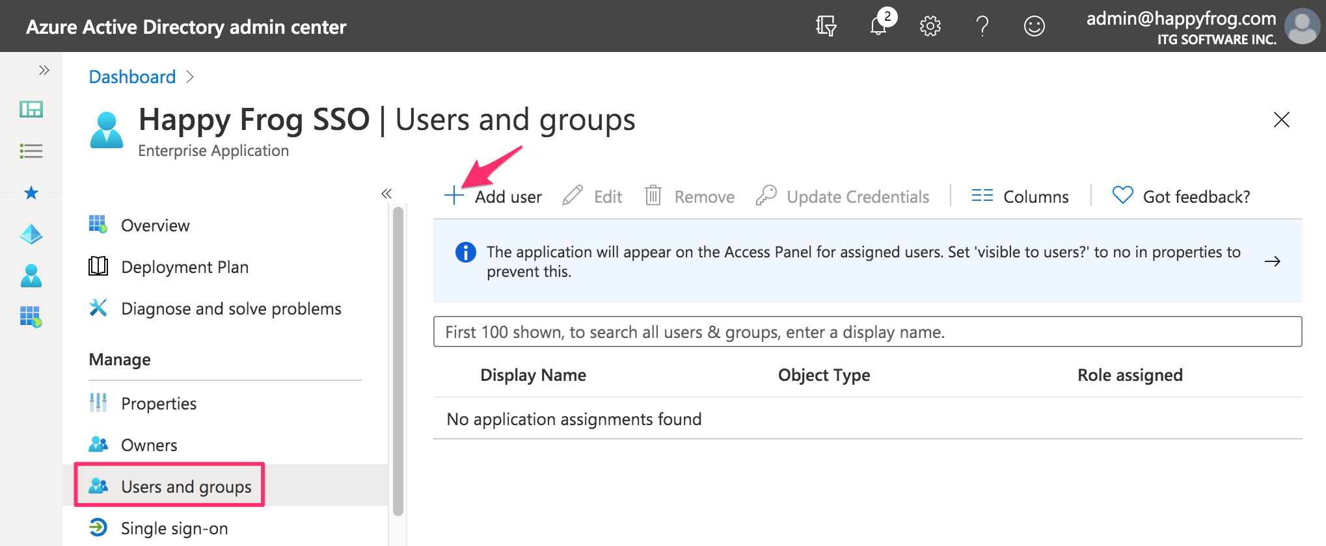Click the Happy Frog SSO application icon

click(106, 130)
